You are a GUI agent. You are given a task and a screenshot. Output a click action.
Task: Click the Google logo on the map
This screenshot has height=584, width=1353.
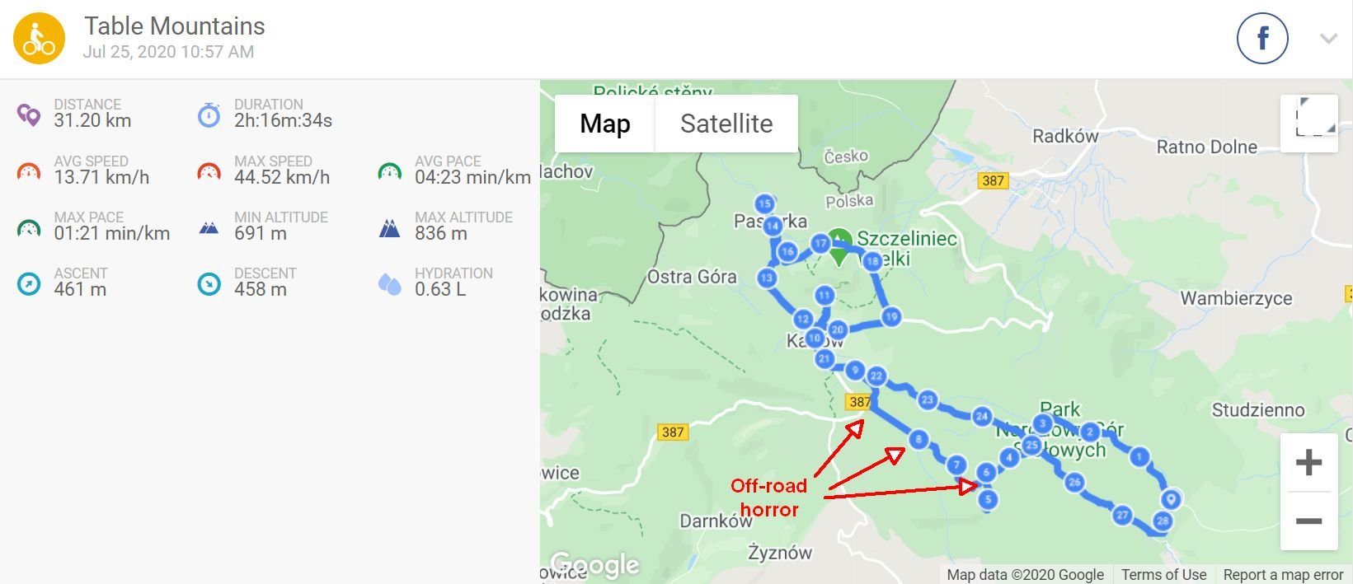click(x=594, y=565)
